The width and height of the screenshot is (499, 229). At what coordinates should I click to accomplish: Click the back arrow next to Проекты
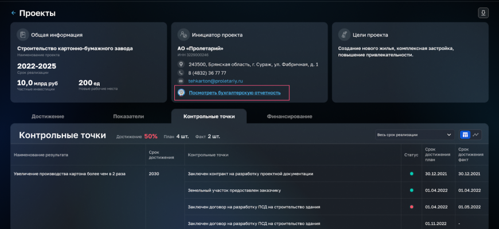13,13
